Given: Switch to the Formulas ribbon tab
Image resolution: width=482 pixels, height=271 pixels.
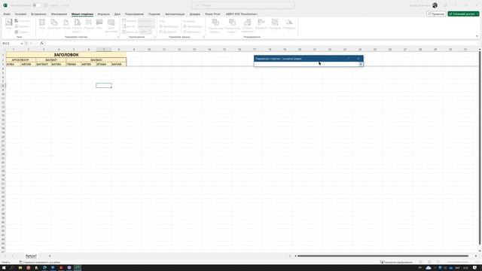Looking at the screenshot, I should (x=104, y=14).
